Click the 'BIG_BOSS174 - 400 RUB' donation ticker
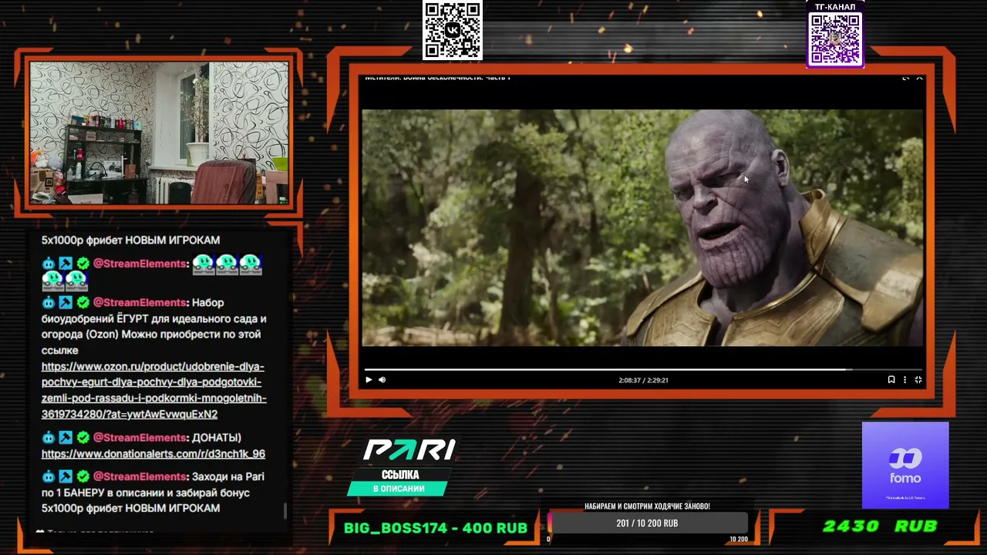Screen dimensions: 987x555 point(436,528)
